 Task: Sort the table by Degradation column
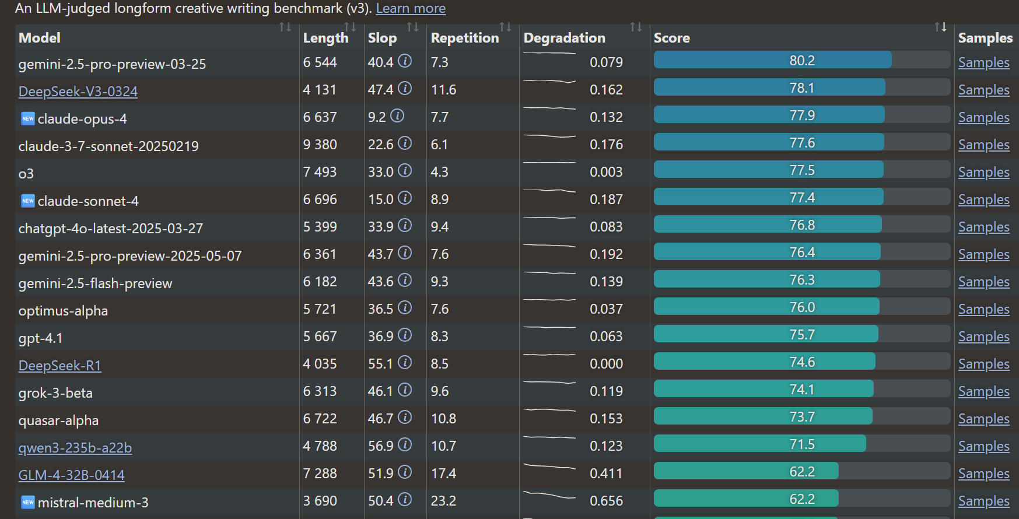click(636, 27)
